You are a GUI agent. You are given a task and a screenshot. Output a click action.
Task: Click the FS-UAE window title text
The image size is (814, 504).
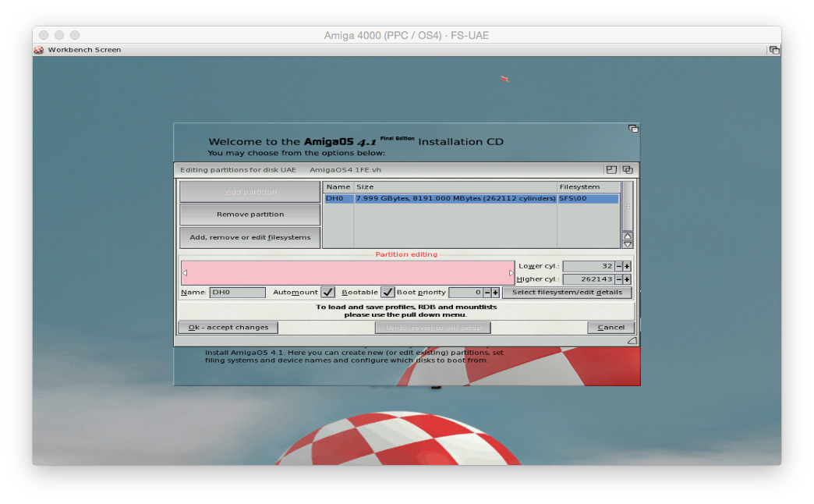406,35
